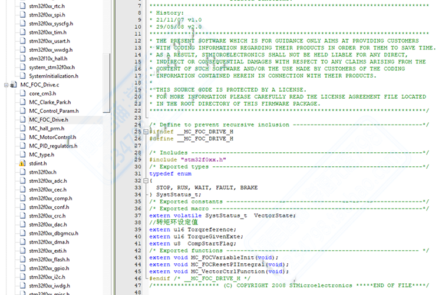Open stm32f0xx_flash.h from the tree
This screenshot has height=295, width=442.
click(49, 259)
